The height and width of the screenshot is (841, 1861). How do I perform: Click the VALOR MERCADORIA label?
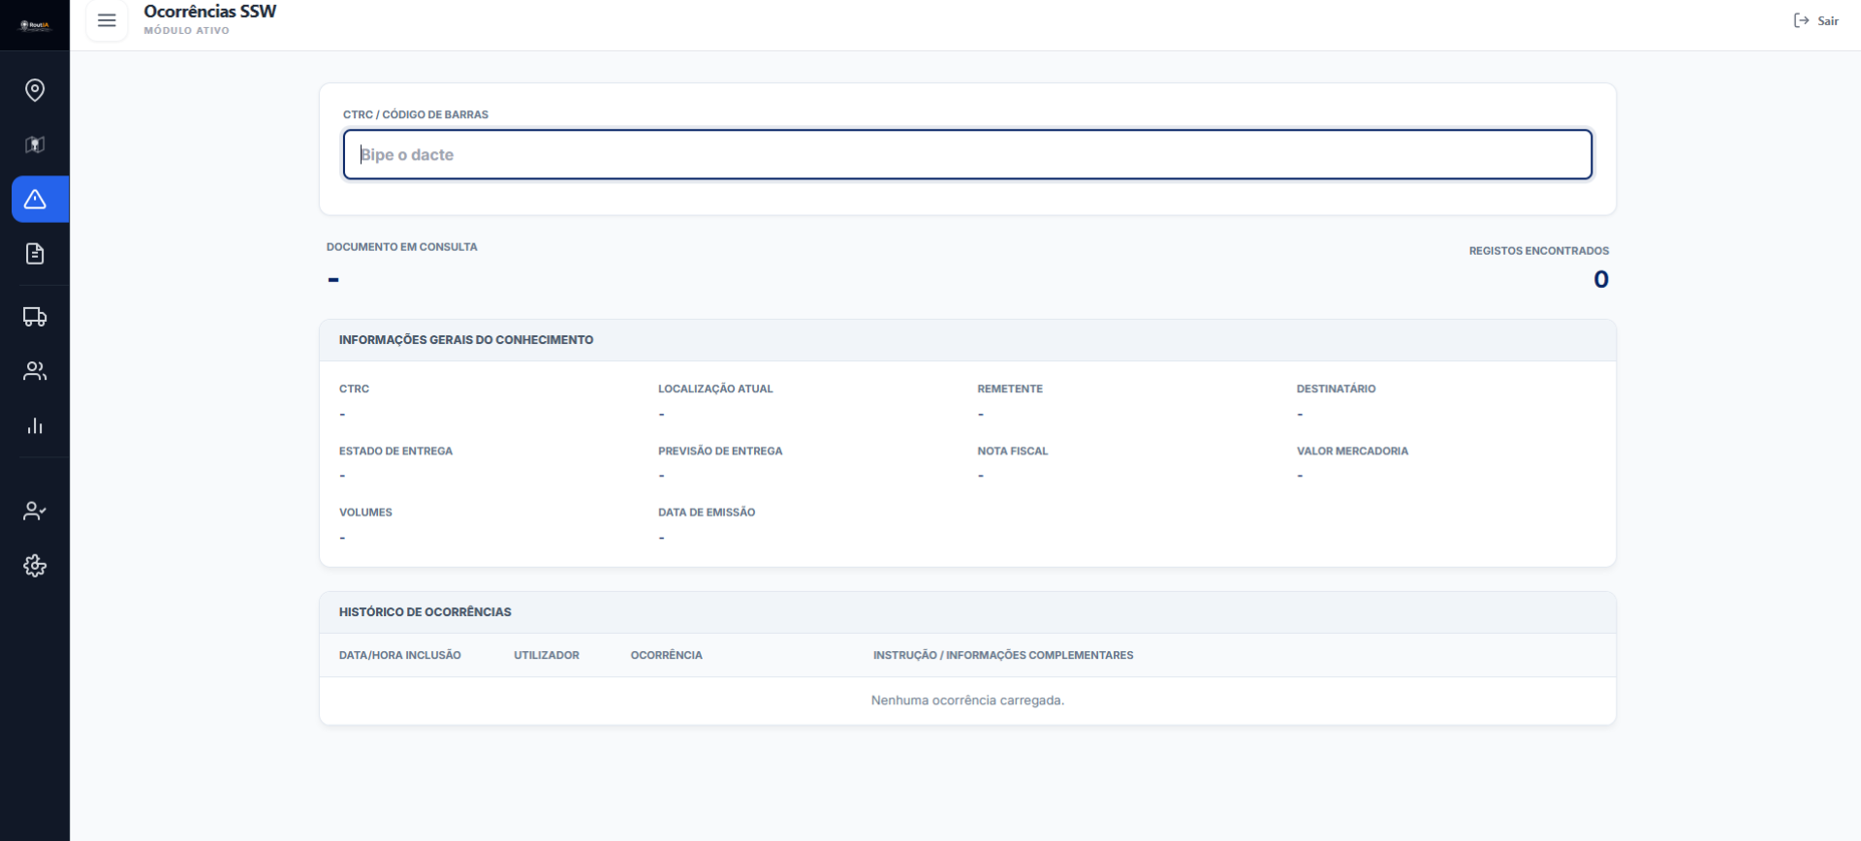pyautogui.click(x=1352, y=452)
